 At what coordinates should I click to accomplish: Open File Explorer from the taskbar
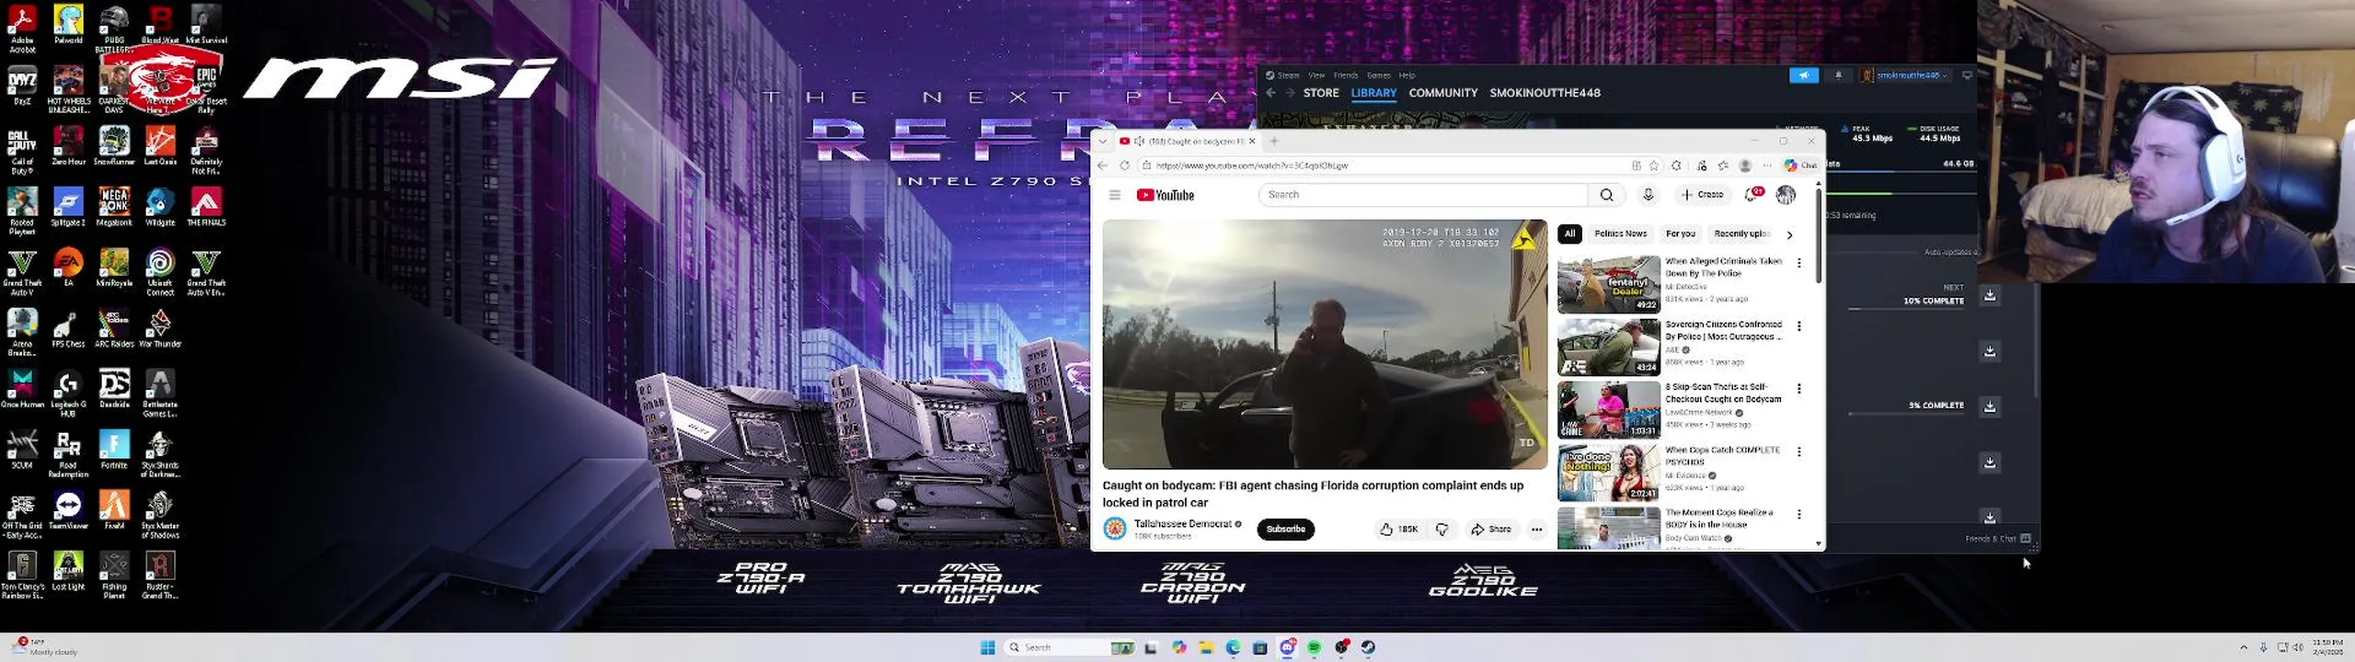tap(1206, 647)
